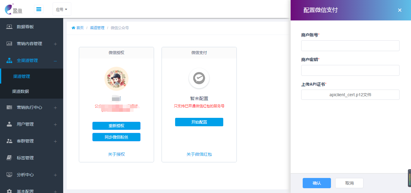Click the 营销内容管理 chart icon
The height and width of the screenshot is (193, 411).
click(9, 44)
